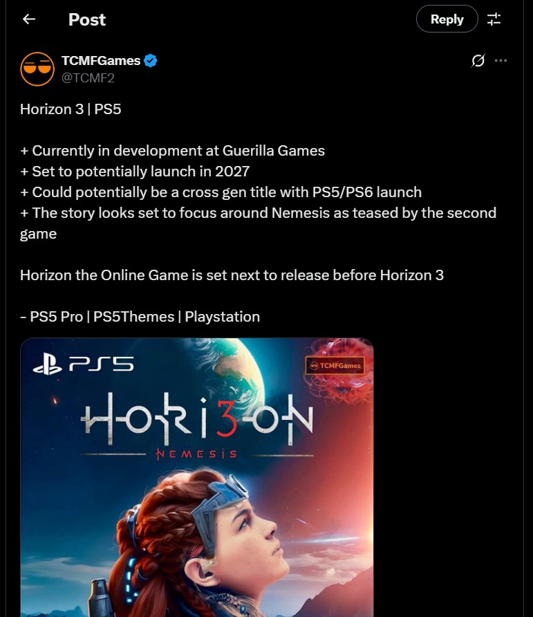
Task: Open the @TCMF2 handle link
Action: (88, 78)
